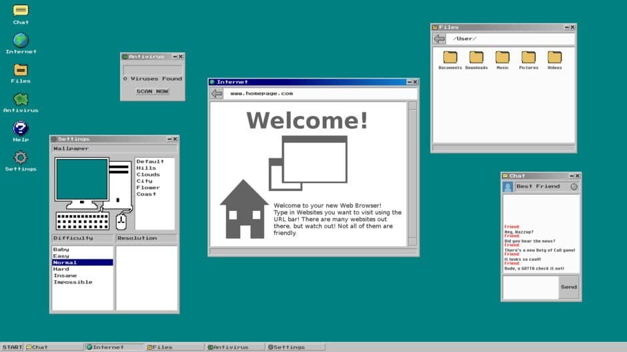Select Hills wallpaper option

(x=146, y=168)
